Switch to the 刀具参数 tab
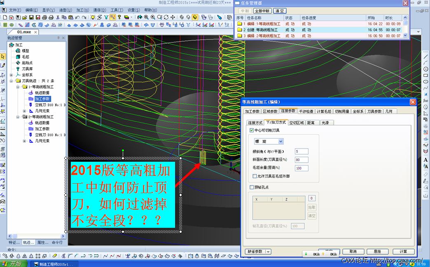The width and height of the screenshot is (430, 267). tap(374, 111)
